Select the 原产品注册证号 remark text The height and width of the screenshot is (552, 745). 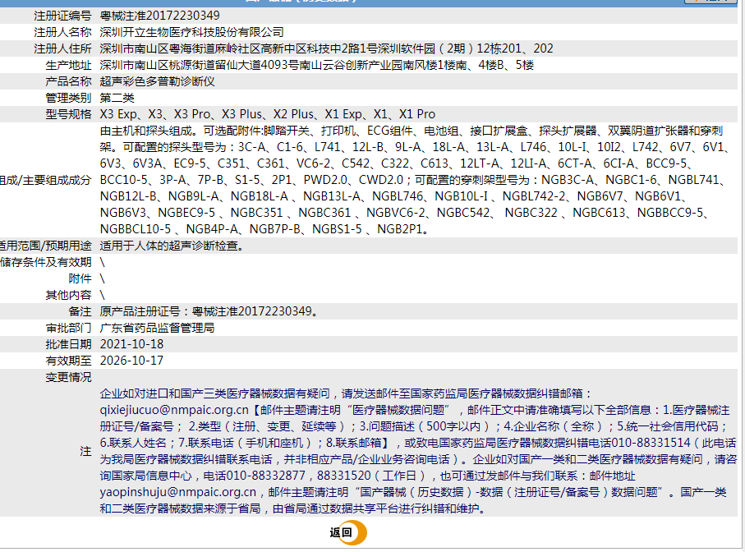[x=209, y=311]
